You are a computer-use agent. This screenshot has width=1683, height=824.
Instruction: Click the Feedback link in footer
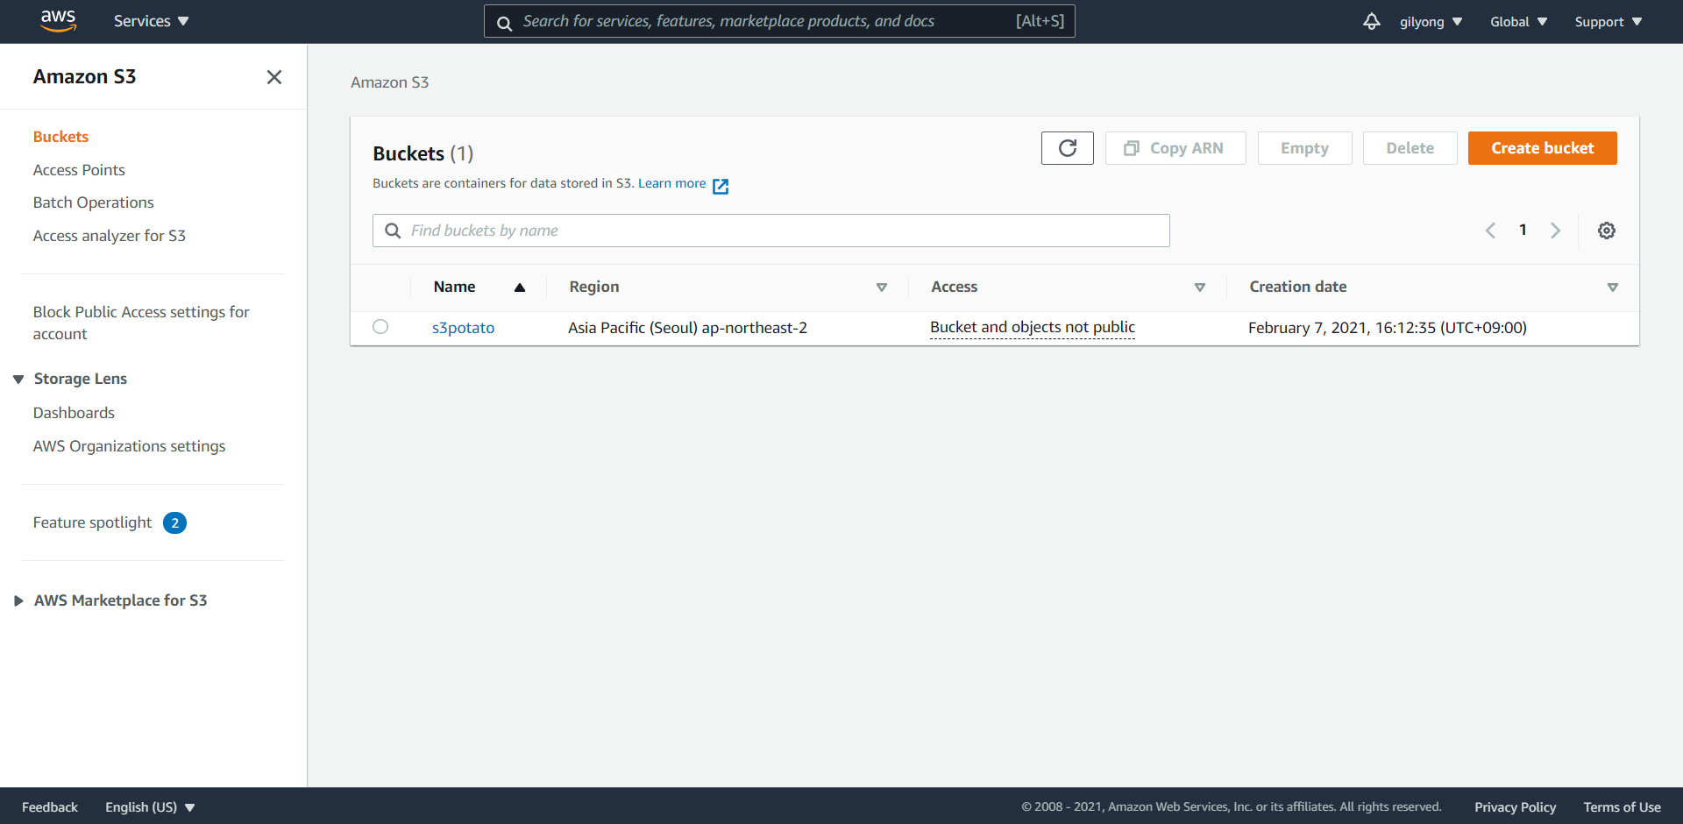click(x=50, y=807)
